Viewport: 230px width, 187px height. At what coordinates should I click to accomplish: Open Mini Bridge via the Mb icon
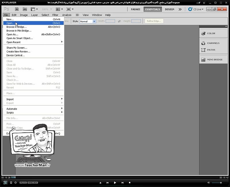pos(25,9)
